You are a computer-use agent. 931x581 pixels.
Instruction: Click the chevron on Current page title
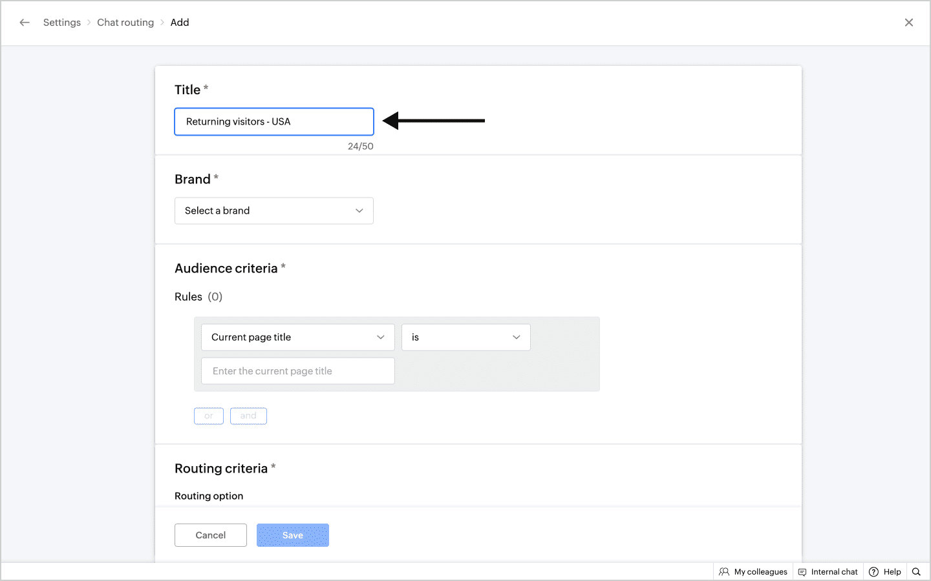[x=381, y=338]
